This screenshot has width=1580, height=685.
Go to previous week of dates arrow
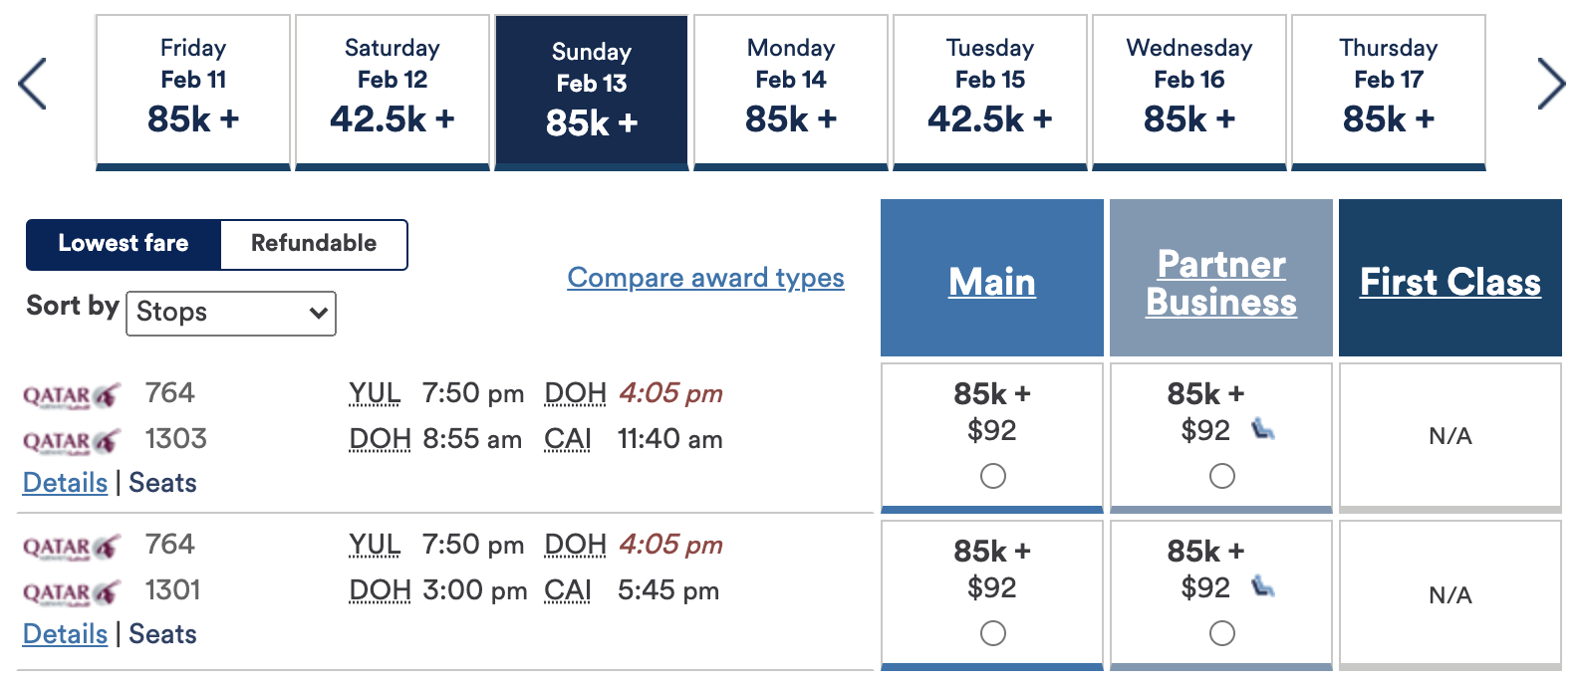click(x=33, y=84)
